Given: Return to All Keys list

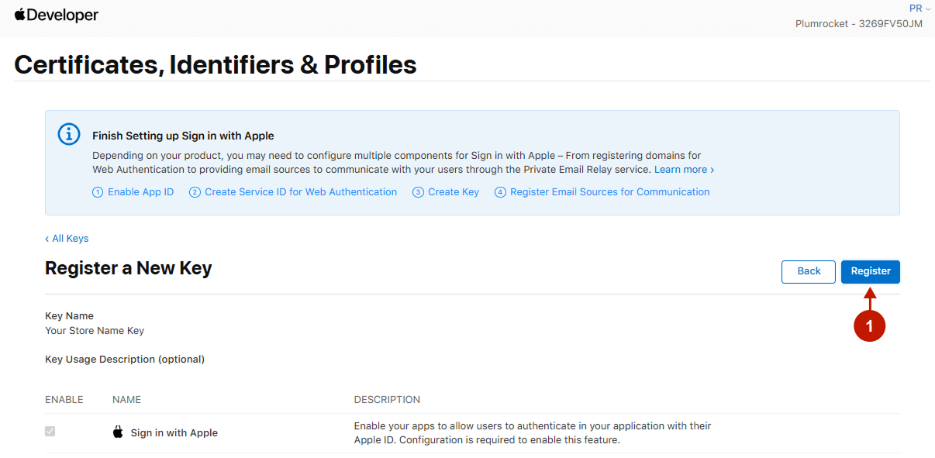Looking at the screenshot, I should click(x=67, y=239).
